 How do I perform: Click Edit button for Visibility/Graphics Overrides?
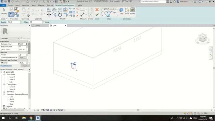point(22,57)
